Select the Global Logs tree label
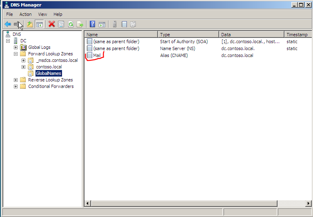Image resolution: width=313 pixels, height=217 pixels. pos(39,47)
